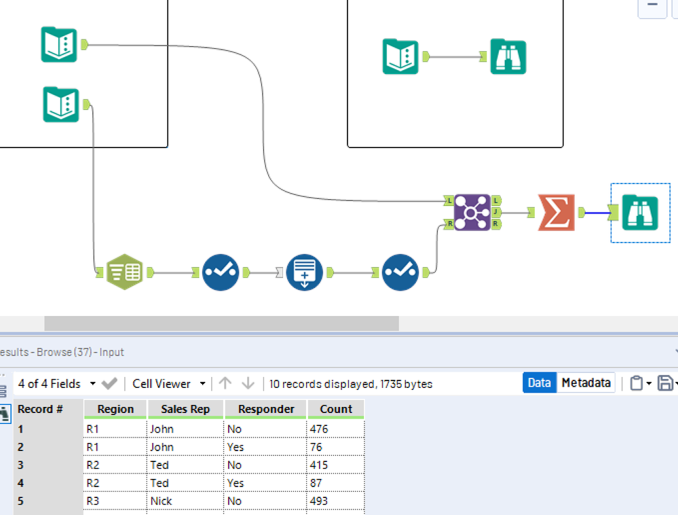
Task: Click the checkmark apply fields button
Action: pyautogui.click(x=109, y=383)
